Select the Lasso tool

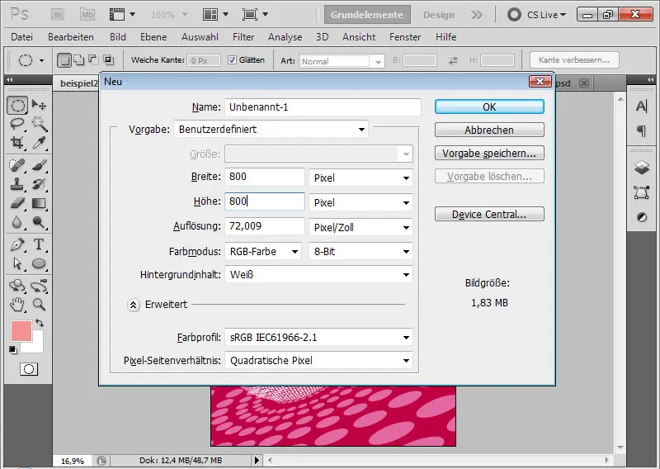(17, 124)
